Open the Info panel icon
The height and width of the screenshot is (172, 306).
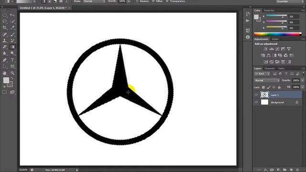click(x=248, y=37)
